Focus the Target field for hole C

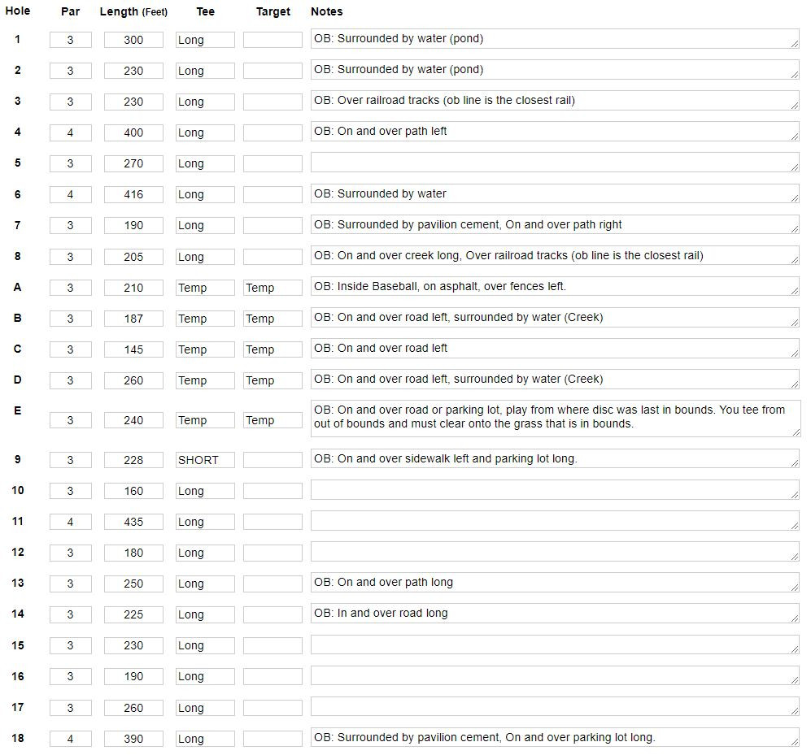click(x=273, y=349)
